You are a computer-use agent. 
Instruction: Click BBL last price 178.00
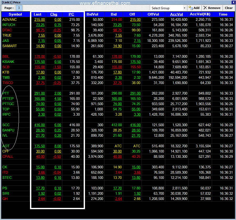coord(40,56)
